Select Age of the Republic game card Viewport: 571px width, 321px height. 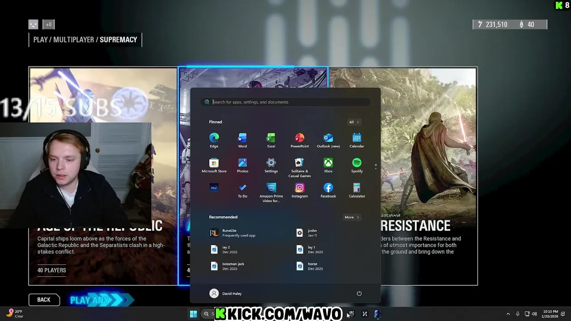point(103,176)
